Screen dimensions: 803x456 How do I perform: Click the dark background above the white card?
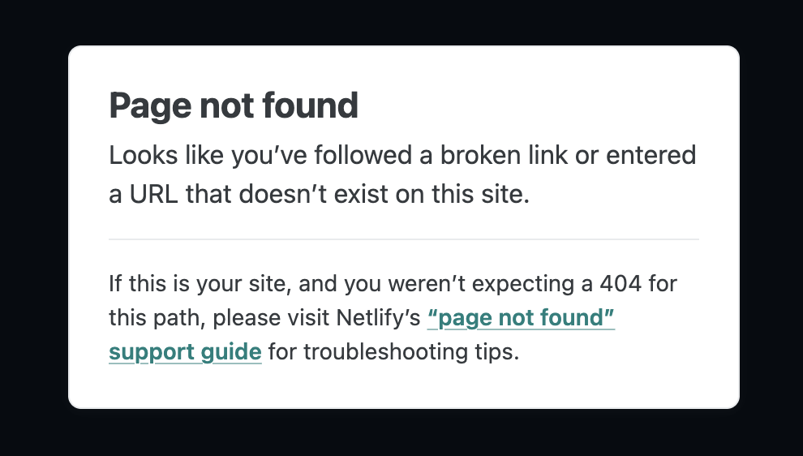(401, 23)
